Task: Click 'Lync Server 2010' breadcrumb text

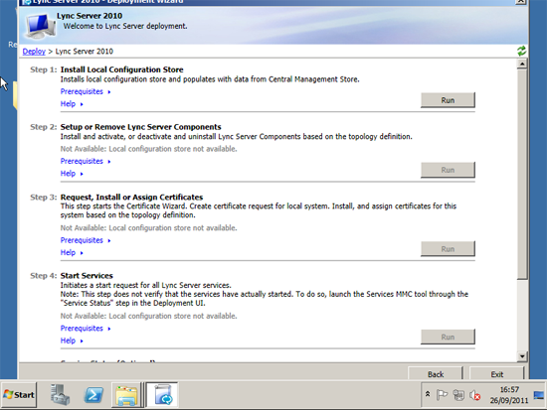Action: point(85,52)
